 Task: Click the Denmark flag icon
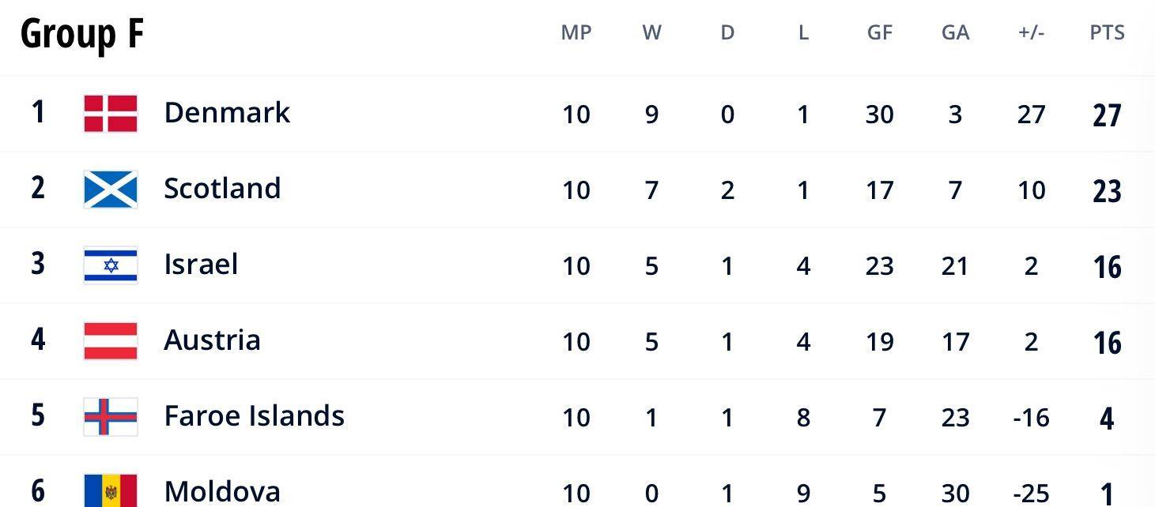pyautogui.click(x=111, y=114)
